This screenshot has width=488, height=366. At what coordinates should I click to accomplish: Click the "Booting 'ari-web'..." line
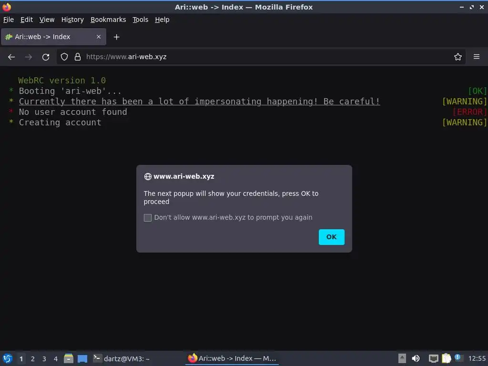coord(70,91)
